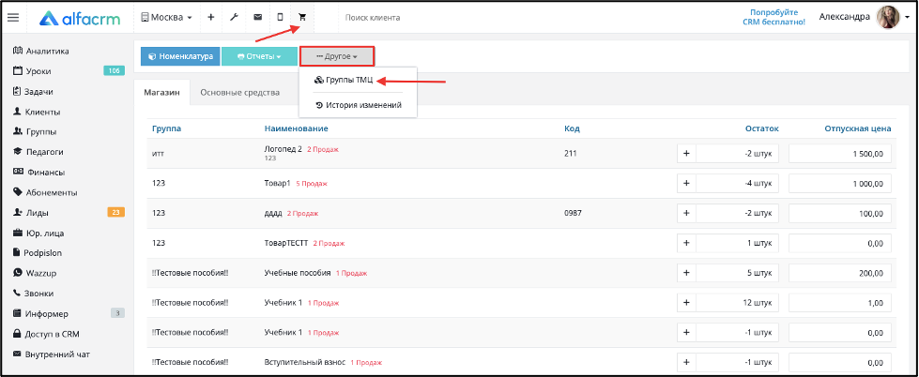This screenshot has height=377, width=919.
Task: Click plus button in дддд row
Action: tap(686, 213)
